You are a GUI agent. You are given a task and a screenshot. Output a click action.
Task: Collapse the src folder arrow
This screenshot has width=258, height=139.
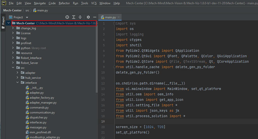click(x=13, y=67)
